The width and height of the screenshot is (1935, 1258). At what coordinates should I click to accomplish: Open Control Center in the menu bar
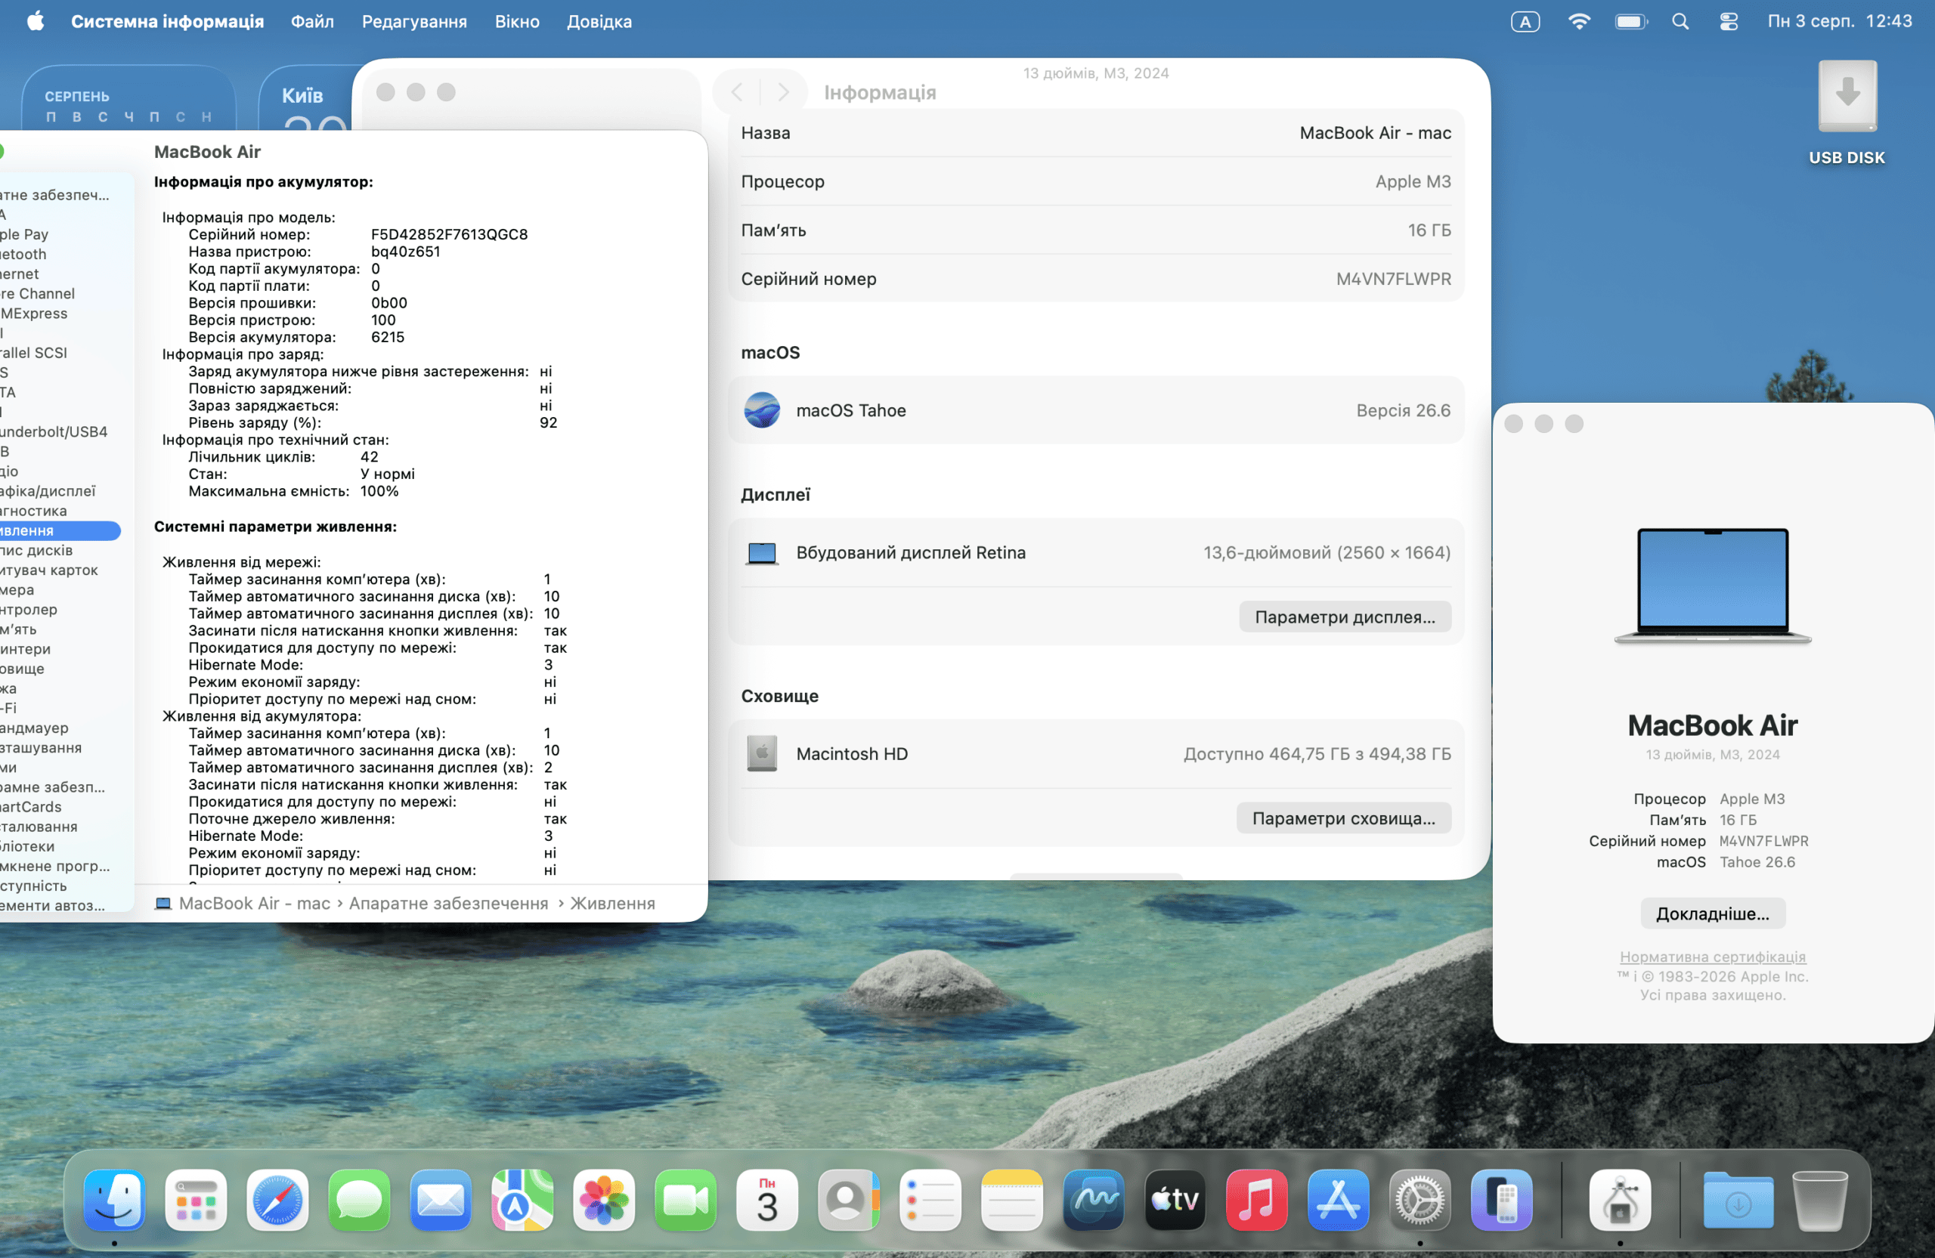1729,21
